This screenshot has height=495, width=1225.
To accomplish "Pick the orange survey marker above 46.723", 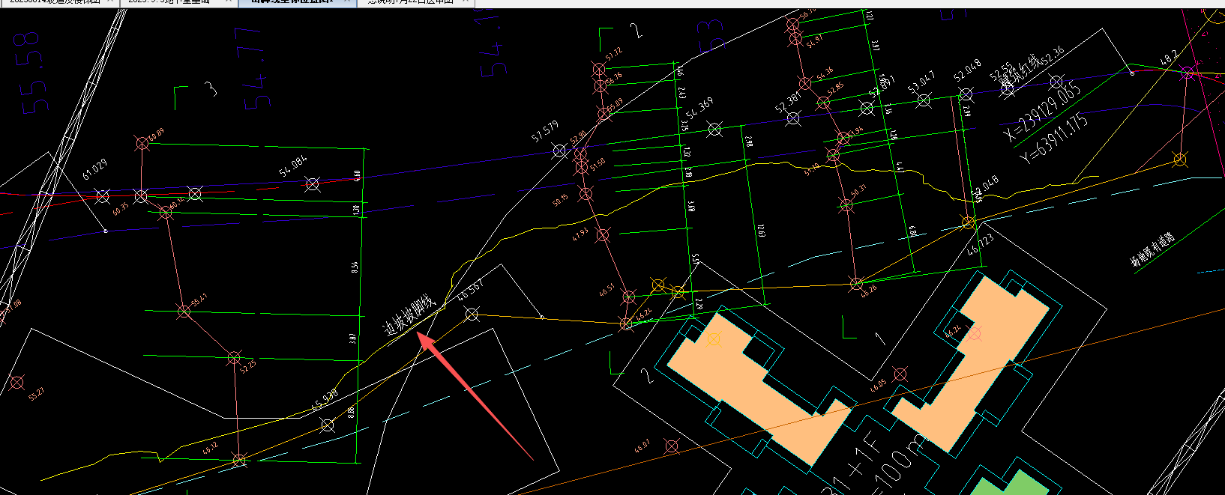I will (x=969, y=222).
